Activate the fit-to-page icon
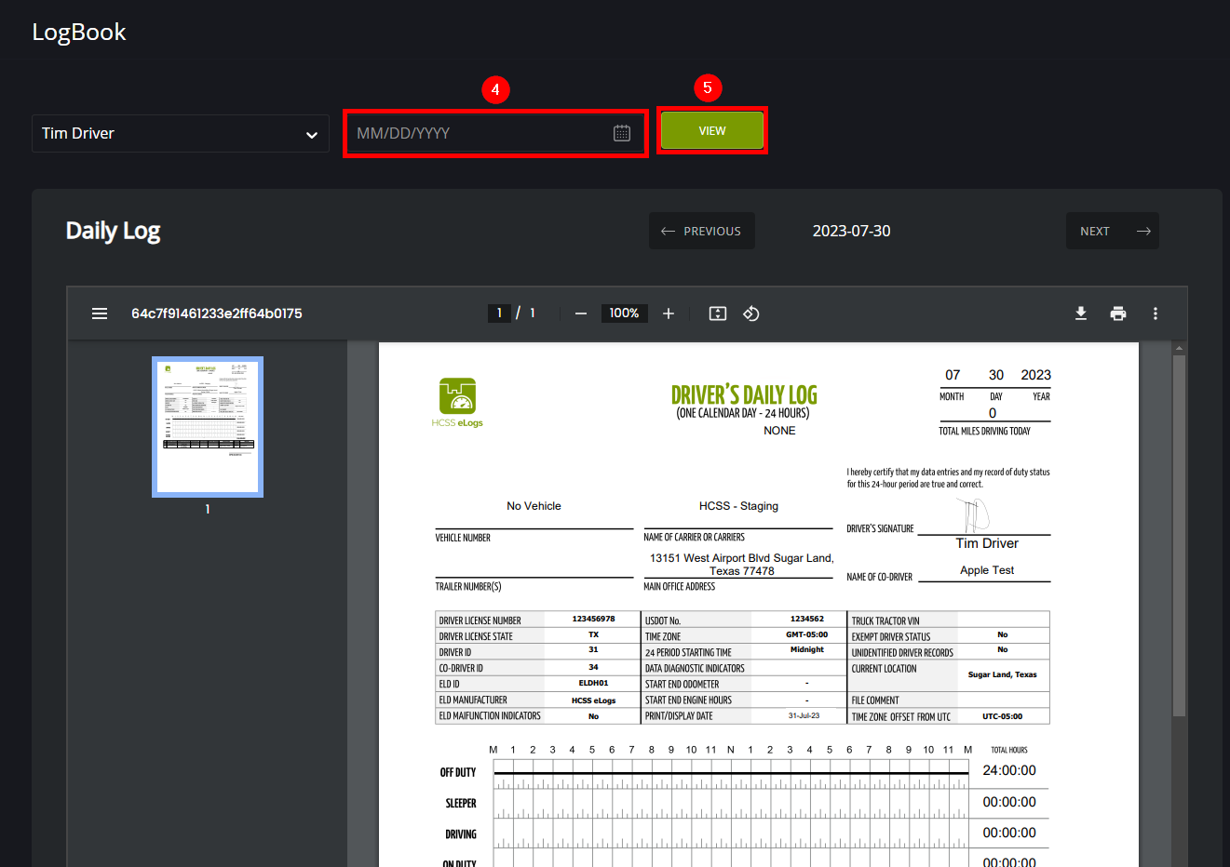This screenshot has height=867, width=1230. click(717, 313)
